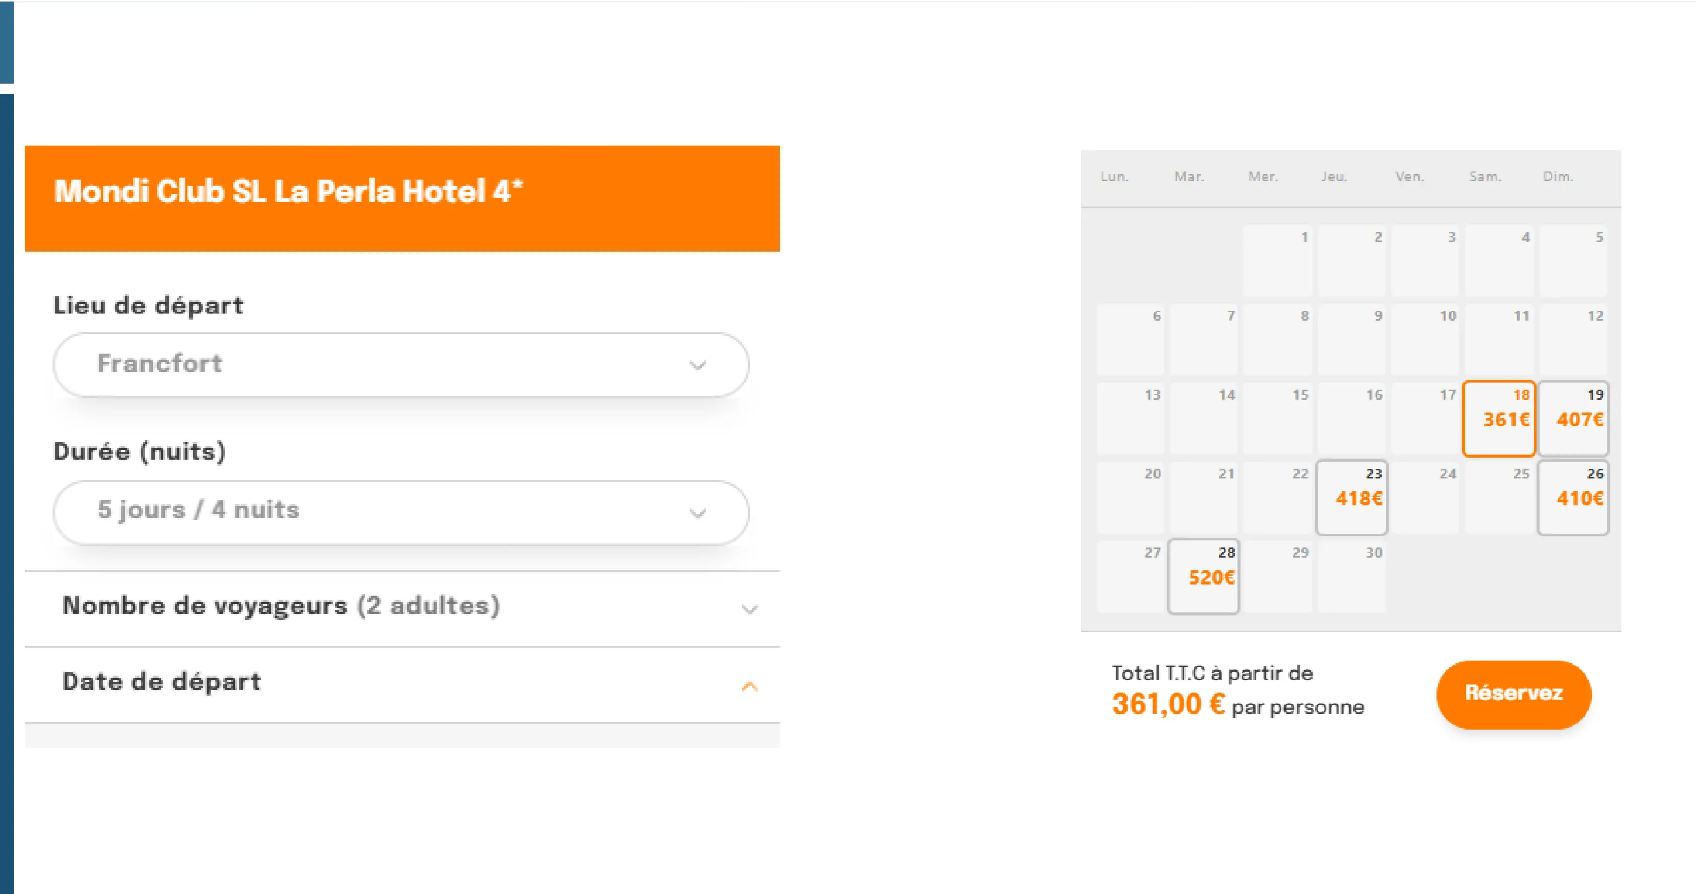Viewport: 1696px width, 894px height.
Task: Select departure date 18 at 361€
Action: (1498, 419)
